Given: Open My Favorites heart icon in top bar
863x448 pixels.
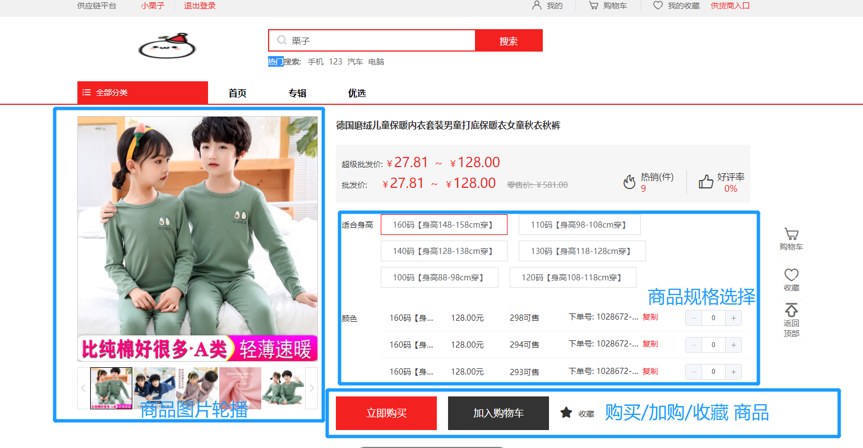Looking at the screenshot, I should 658,6.
